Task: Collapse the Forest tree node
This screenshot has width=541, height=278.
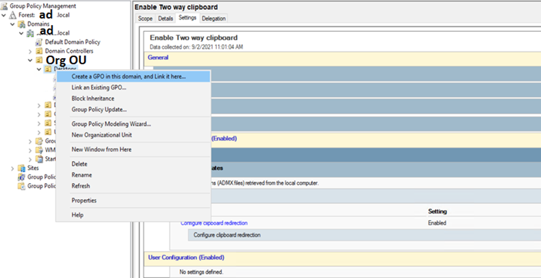Action: click(4, 15)
